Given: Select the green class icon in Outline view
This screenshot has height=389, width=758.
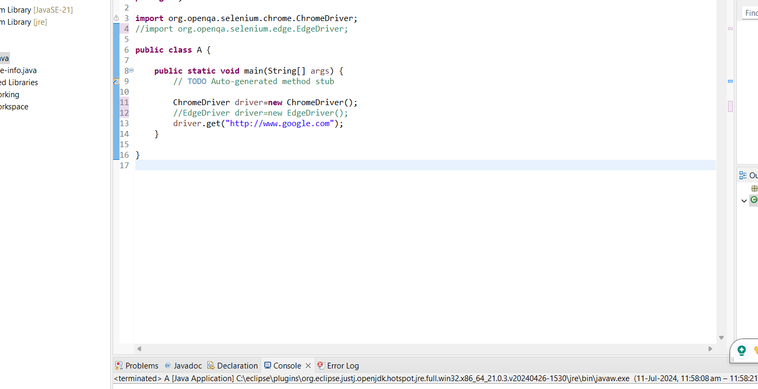Looking at the screenshot, I should pyautogui.click(x=754, y=200).
